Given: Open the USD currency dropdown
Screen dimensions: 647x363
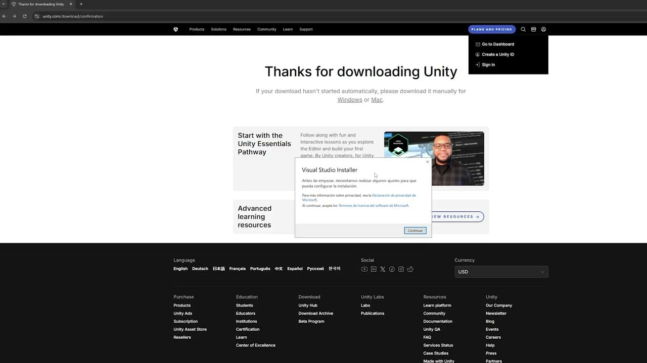Looking at the screenshot, I should point(501,272).
